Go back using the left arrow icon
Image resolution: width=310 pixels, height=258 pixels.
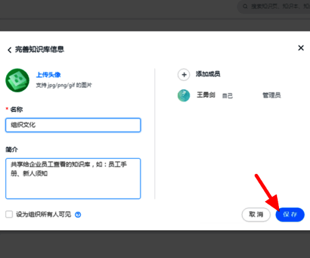click(x=9, y=50)
